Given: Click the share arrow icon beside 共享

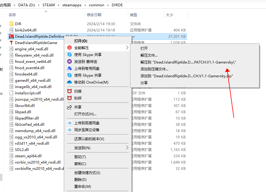Looking at the screenshot, I should click(x=69, y=107).
